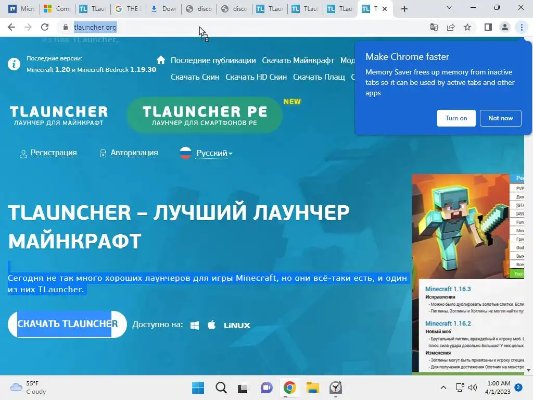533x400 pixels.
Task: Bookmark this tab with star icon
Action: pos(467,27)
